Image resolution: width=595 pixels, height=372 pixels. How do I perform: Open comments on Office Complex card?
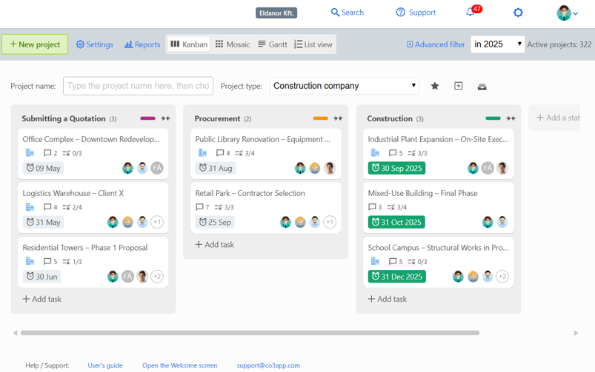(50, 153)
